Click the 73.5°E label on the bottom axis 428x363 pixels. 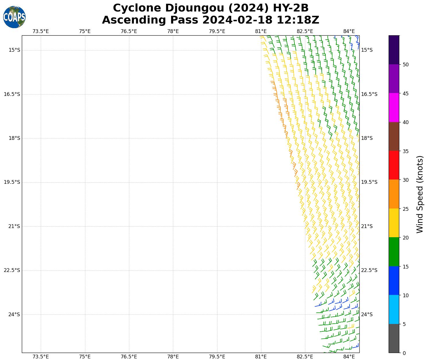pyautogui.click(x=41, y=357)
